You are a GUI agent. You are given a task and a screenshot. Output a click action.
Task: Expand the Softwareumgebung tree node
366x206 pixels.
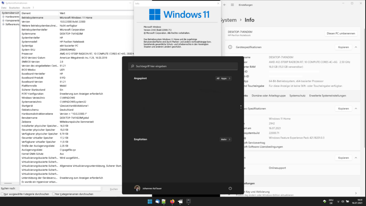pyautogui.click(x=3, y=24)
